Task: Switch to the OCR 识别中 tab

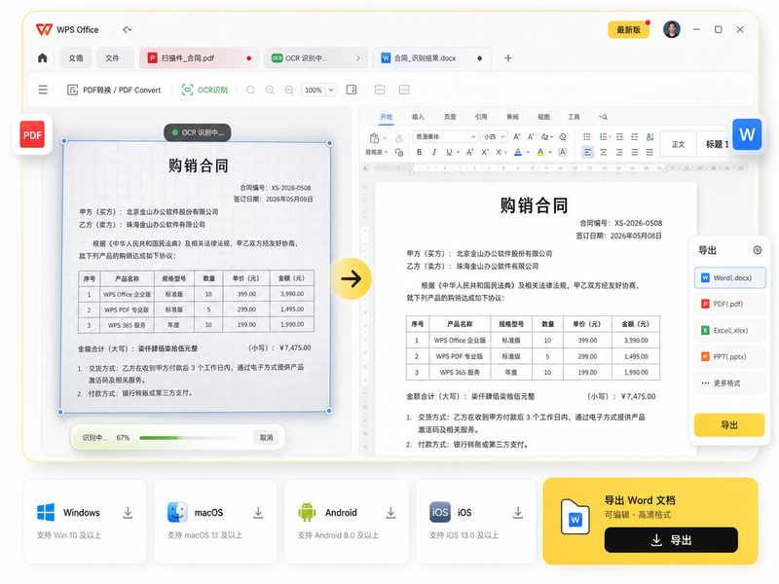Action: (x=315, y=58)
